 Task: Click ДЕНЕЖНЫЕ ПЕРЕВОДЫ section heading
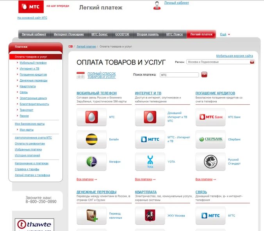coord(96,192)
